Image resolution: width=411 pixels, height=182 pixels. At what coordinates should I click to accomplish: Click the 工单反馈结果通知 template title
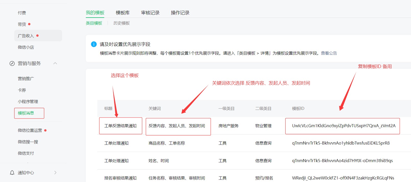pyautogui.click(x=120, y=126)
